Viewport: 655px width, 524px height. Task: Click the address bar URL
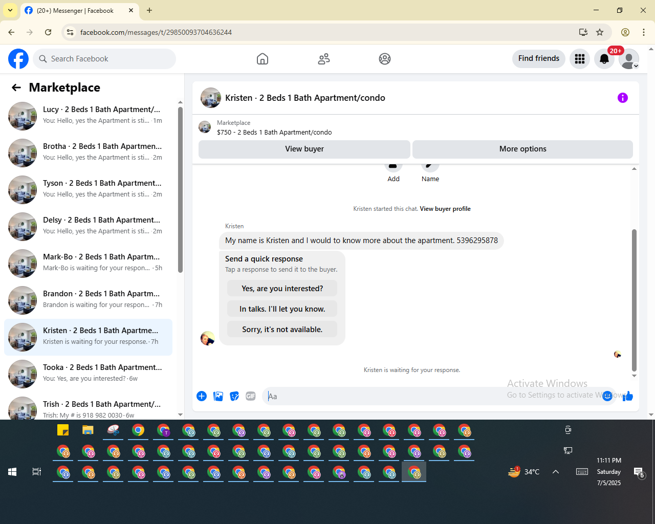[x=156, y=32]
